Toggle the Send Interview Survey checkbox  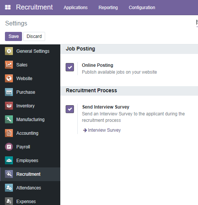(x=70, y=109)
